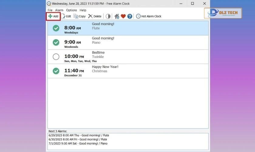Uncheck the 9:00 AM Weekends alarm
Image resolution: width=255 pixels, height=152 pixels.
coord(56,42)
